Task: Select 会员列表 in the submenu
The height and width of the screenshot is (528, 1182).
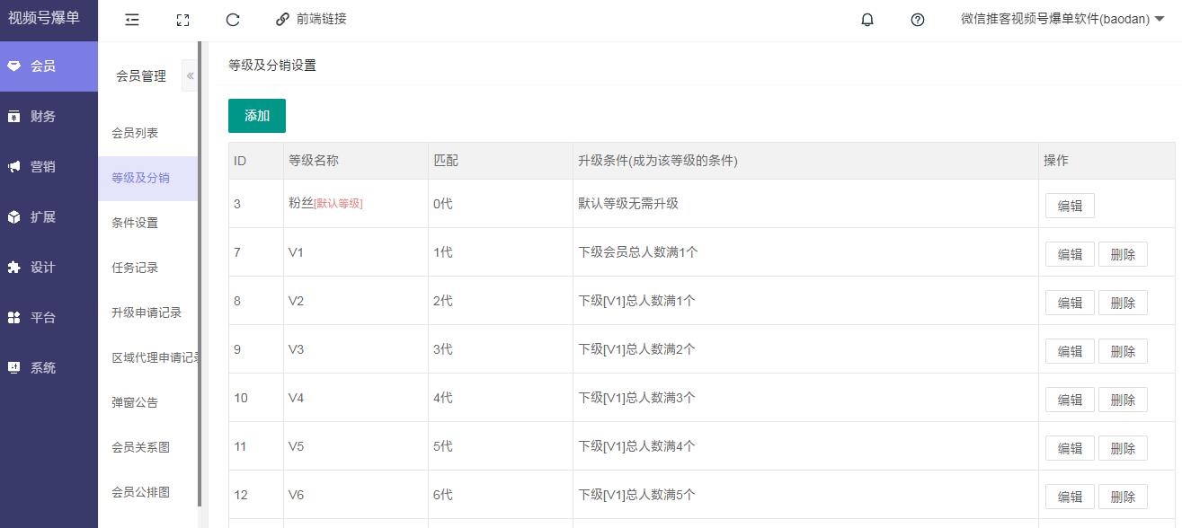Action: tap(135, 133)
